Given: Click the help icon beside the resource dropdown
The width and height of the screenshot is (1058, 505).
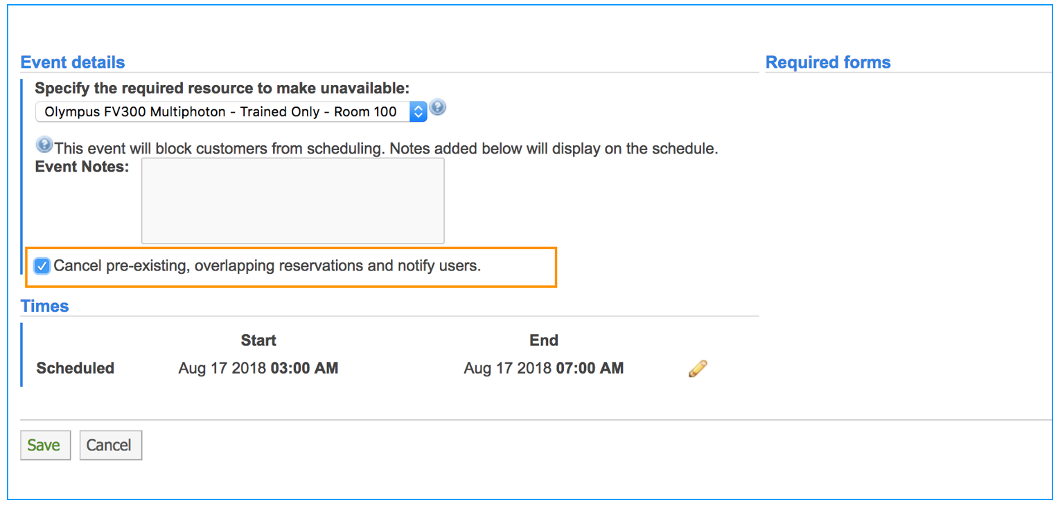Looking at the screenshot, I should coord(438,108).
